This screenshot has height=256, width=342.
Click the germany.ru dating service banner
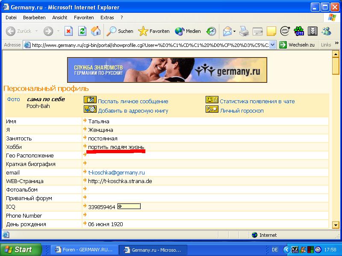click(x=167, y=70)
